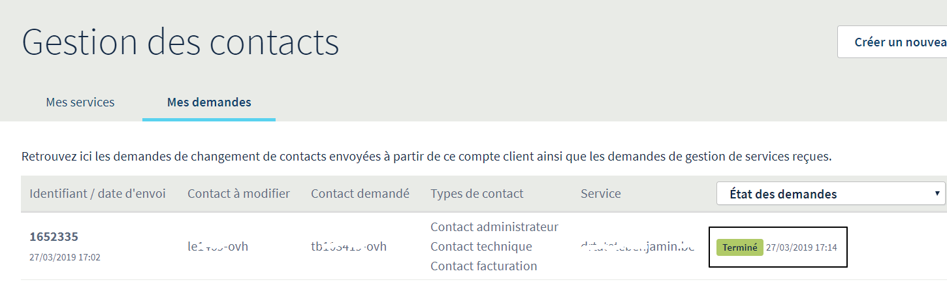Click the Contact facturation entry

click(483, 266)
